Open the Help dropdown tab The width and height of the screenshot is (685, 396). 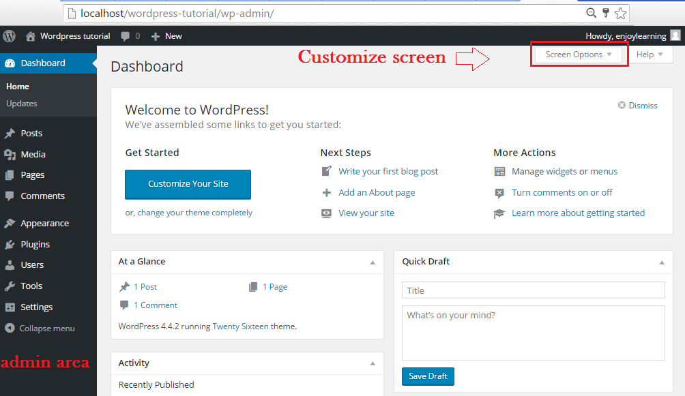tap(650, 55)
